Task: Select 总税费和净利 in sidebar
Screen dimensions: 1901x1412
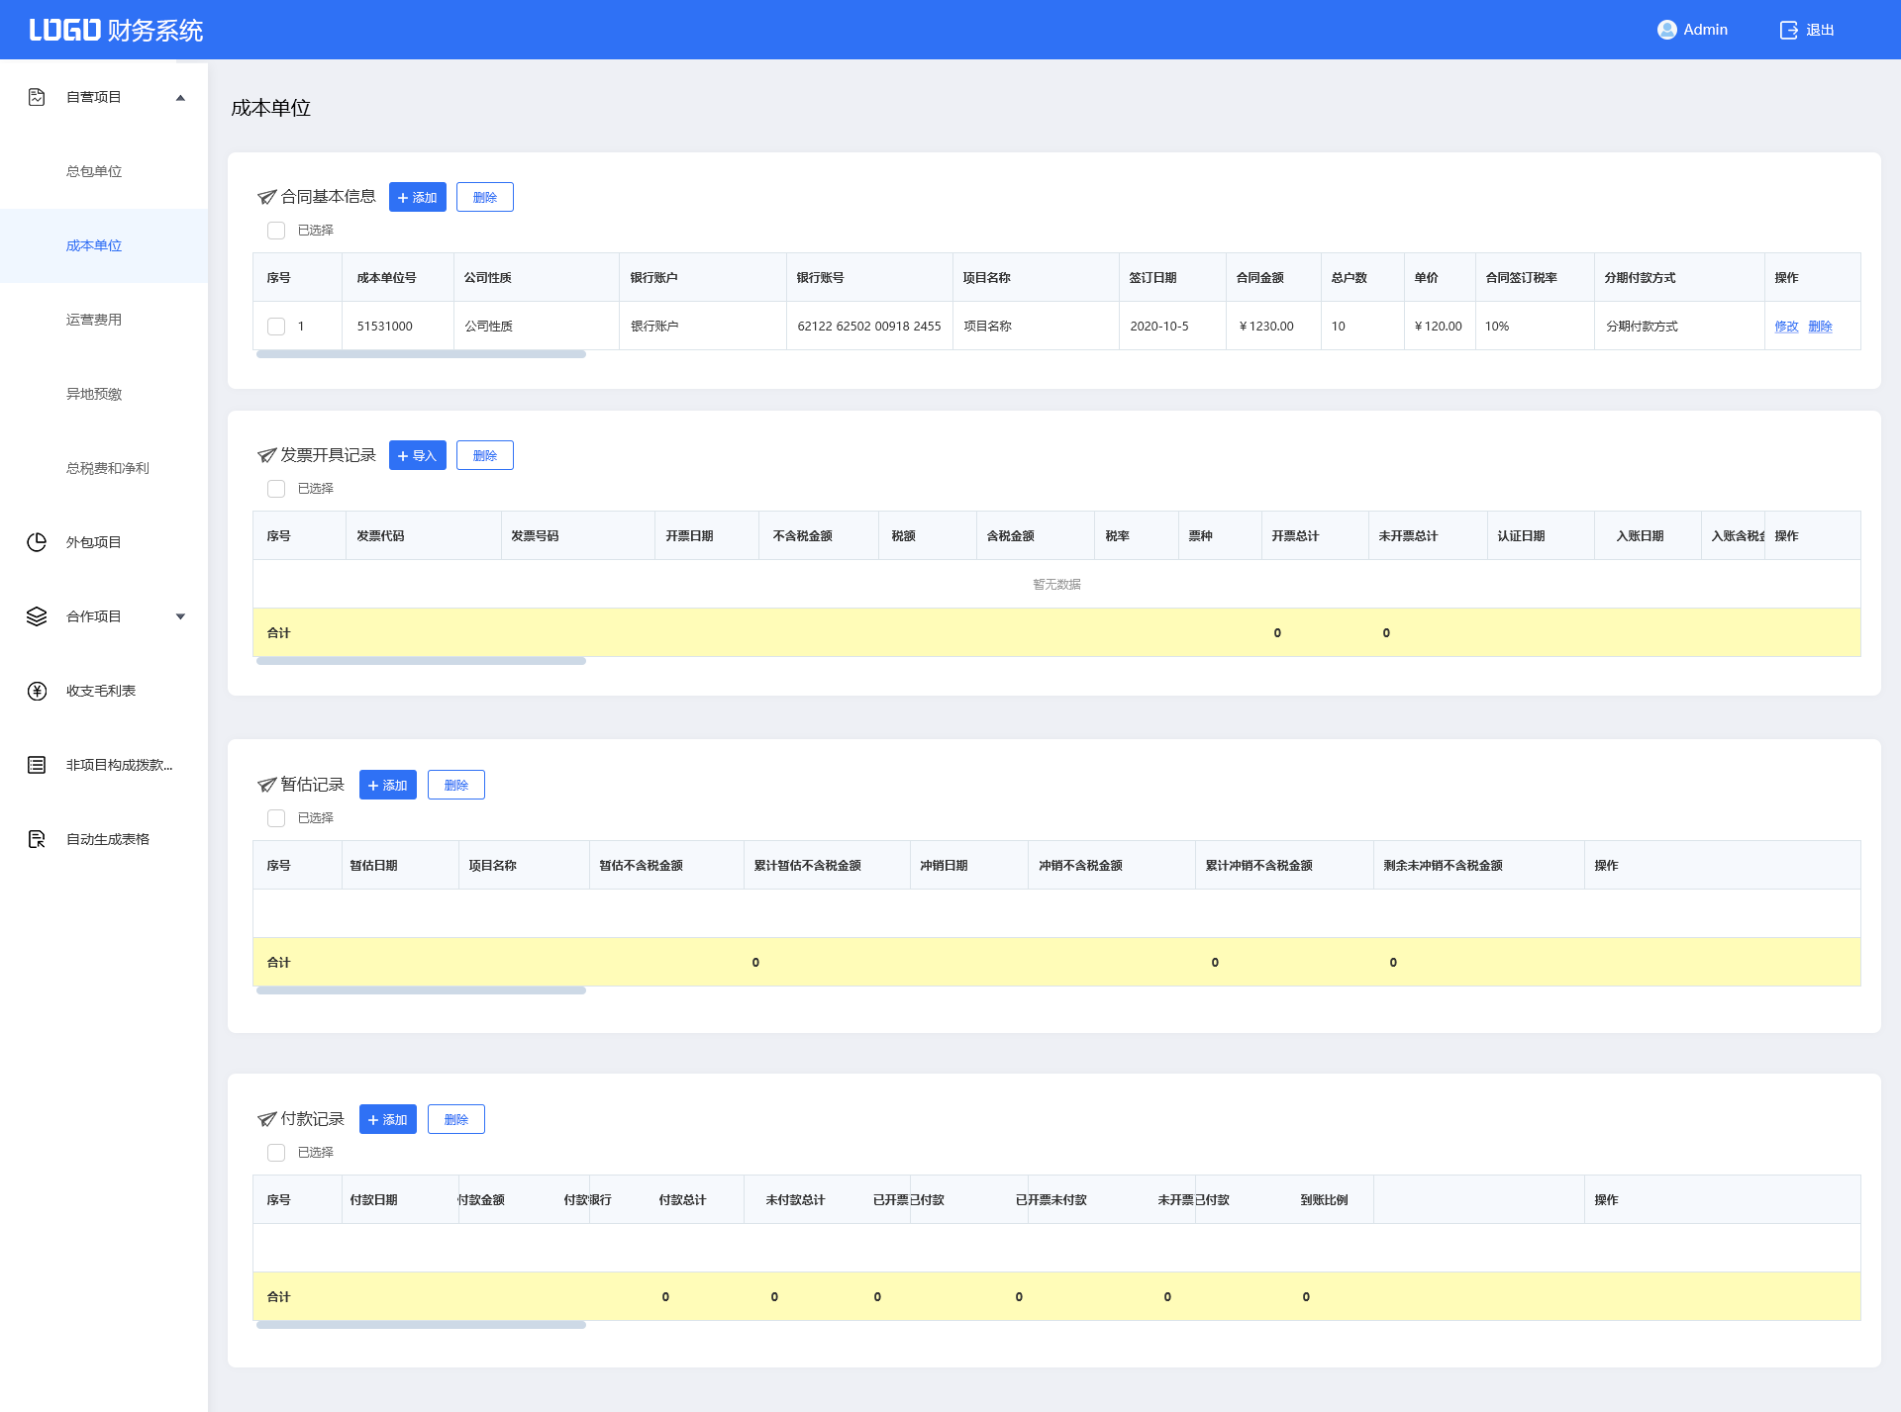Action: point(107,468)
